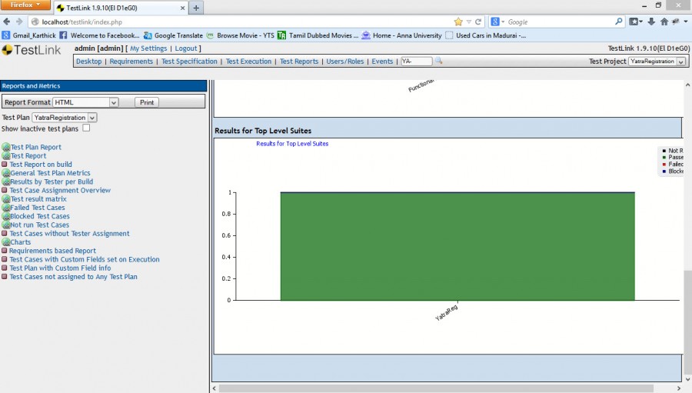Click icon beside Test result matrix
This screenshot has height=393, width=692.
point(5,198)
